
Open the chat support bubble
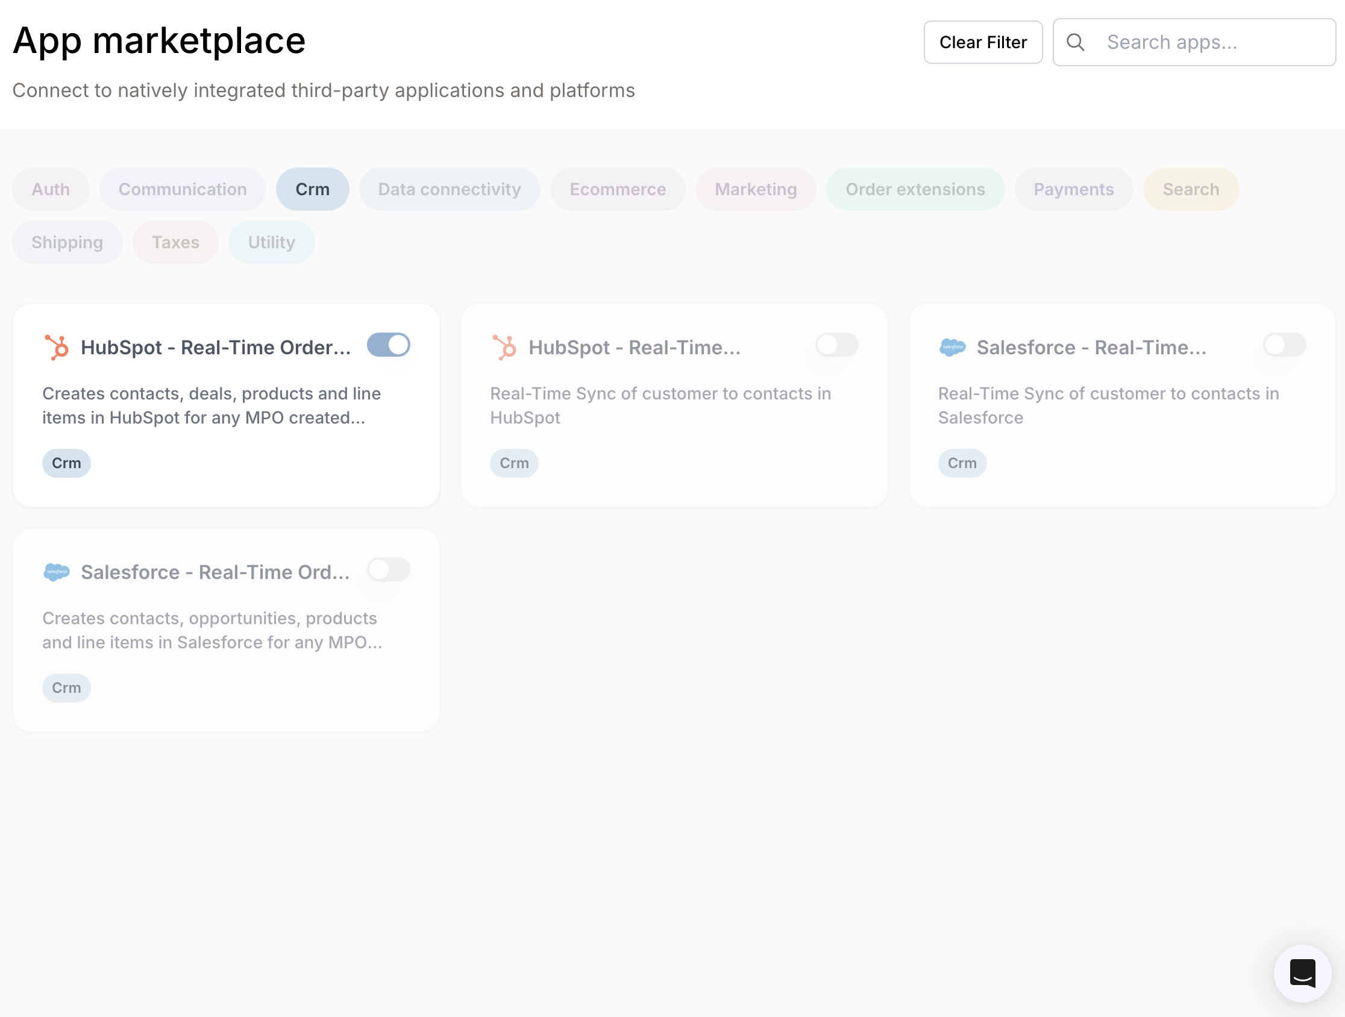click(1302, 973)
